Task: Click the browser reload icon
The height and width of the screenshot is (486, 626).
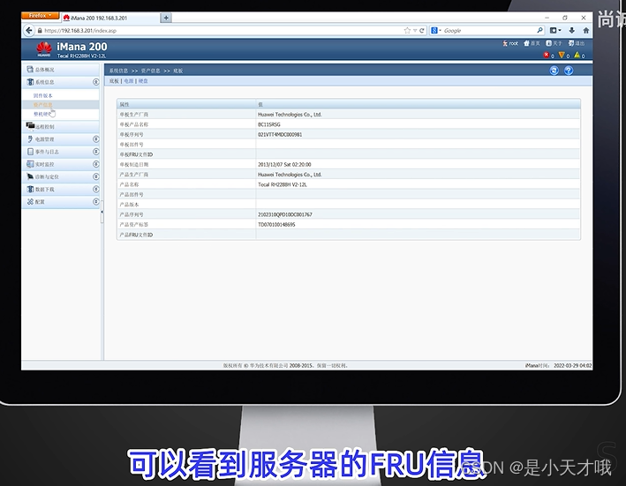Action: [421, 31]
